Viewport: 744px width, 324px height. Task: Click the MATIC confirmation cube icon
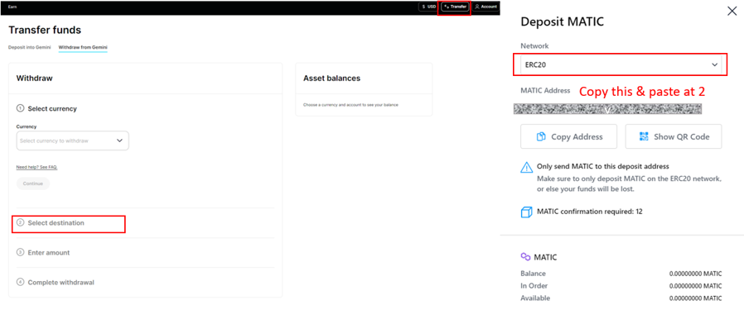[x=526, y=212]
